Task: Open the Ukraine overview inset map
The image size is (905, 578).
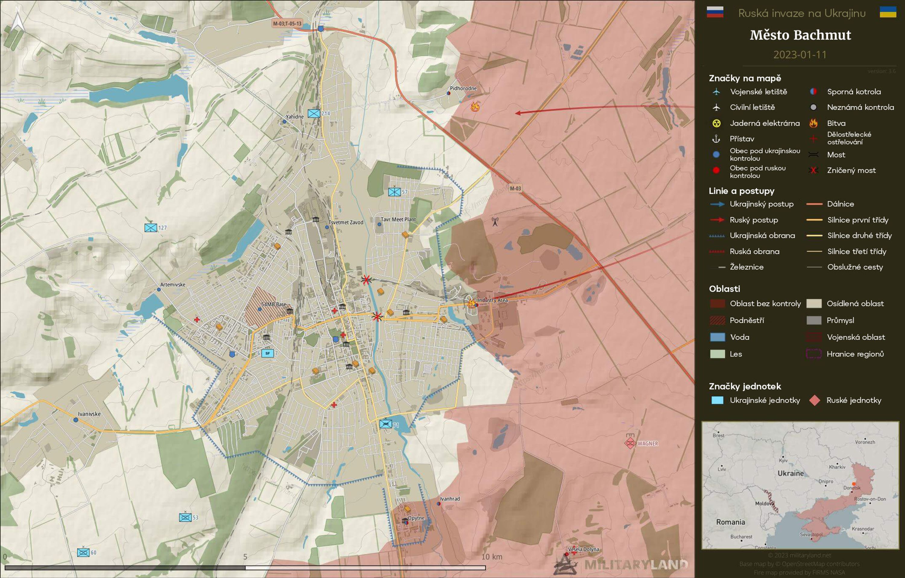Action: [x=800, y=485]
